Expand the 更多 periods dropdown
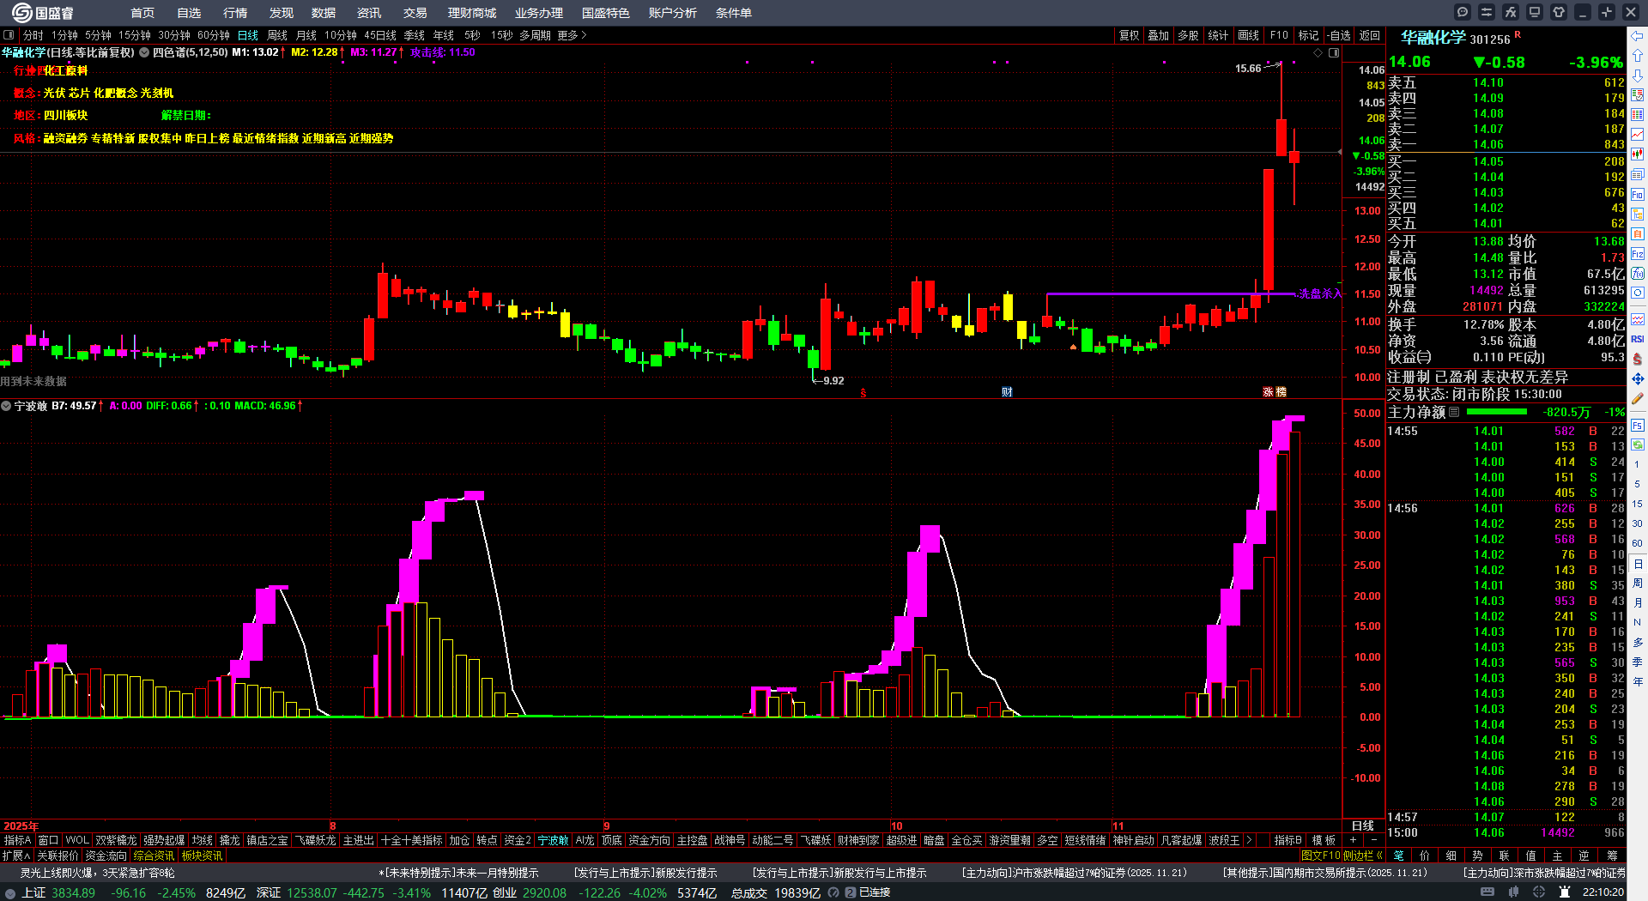 click(x=572, y=35)
